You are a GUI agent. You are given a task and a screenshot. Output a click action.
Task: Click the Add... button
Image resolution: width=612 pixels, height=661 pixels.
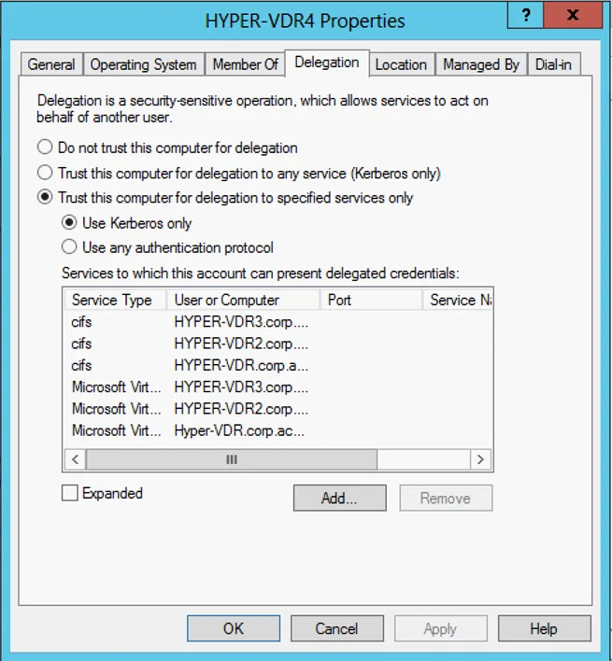(339, 498)
